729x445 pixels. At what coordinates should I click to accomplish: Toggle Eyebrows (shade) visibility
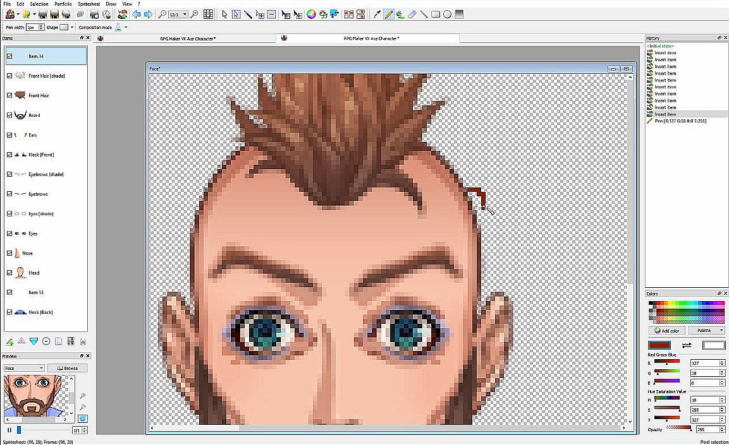click(x=9, y=174)
